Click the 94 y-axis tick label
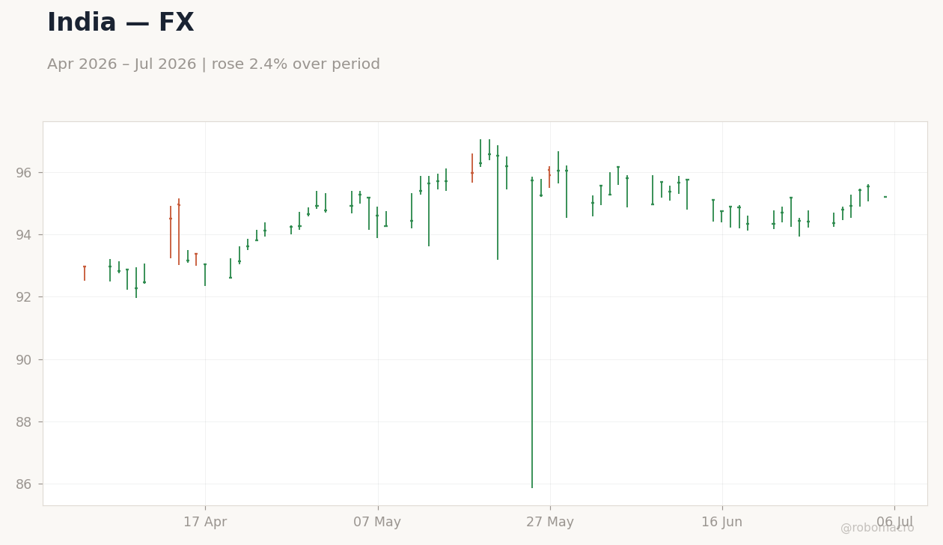This screenshot has width=943, height=545. pyautogui.click(x=23, y=235)
